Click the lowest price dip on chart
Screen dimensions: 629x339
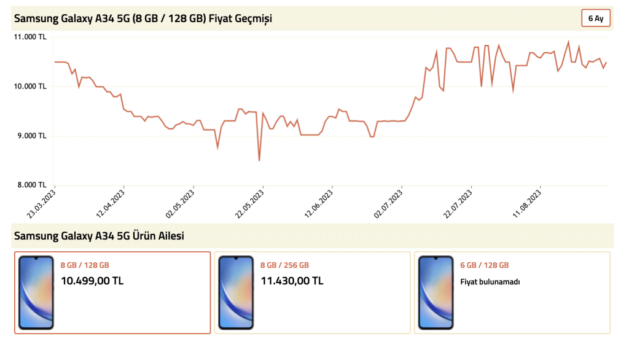(x=259, y=160)
